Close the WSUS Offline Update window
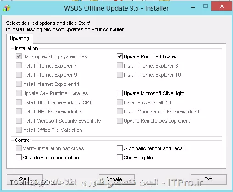Viewport: 233px width, 192px height. tap(222, 6)
